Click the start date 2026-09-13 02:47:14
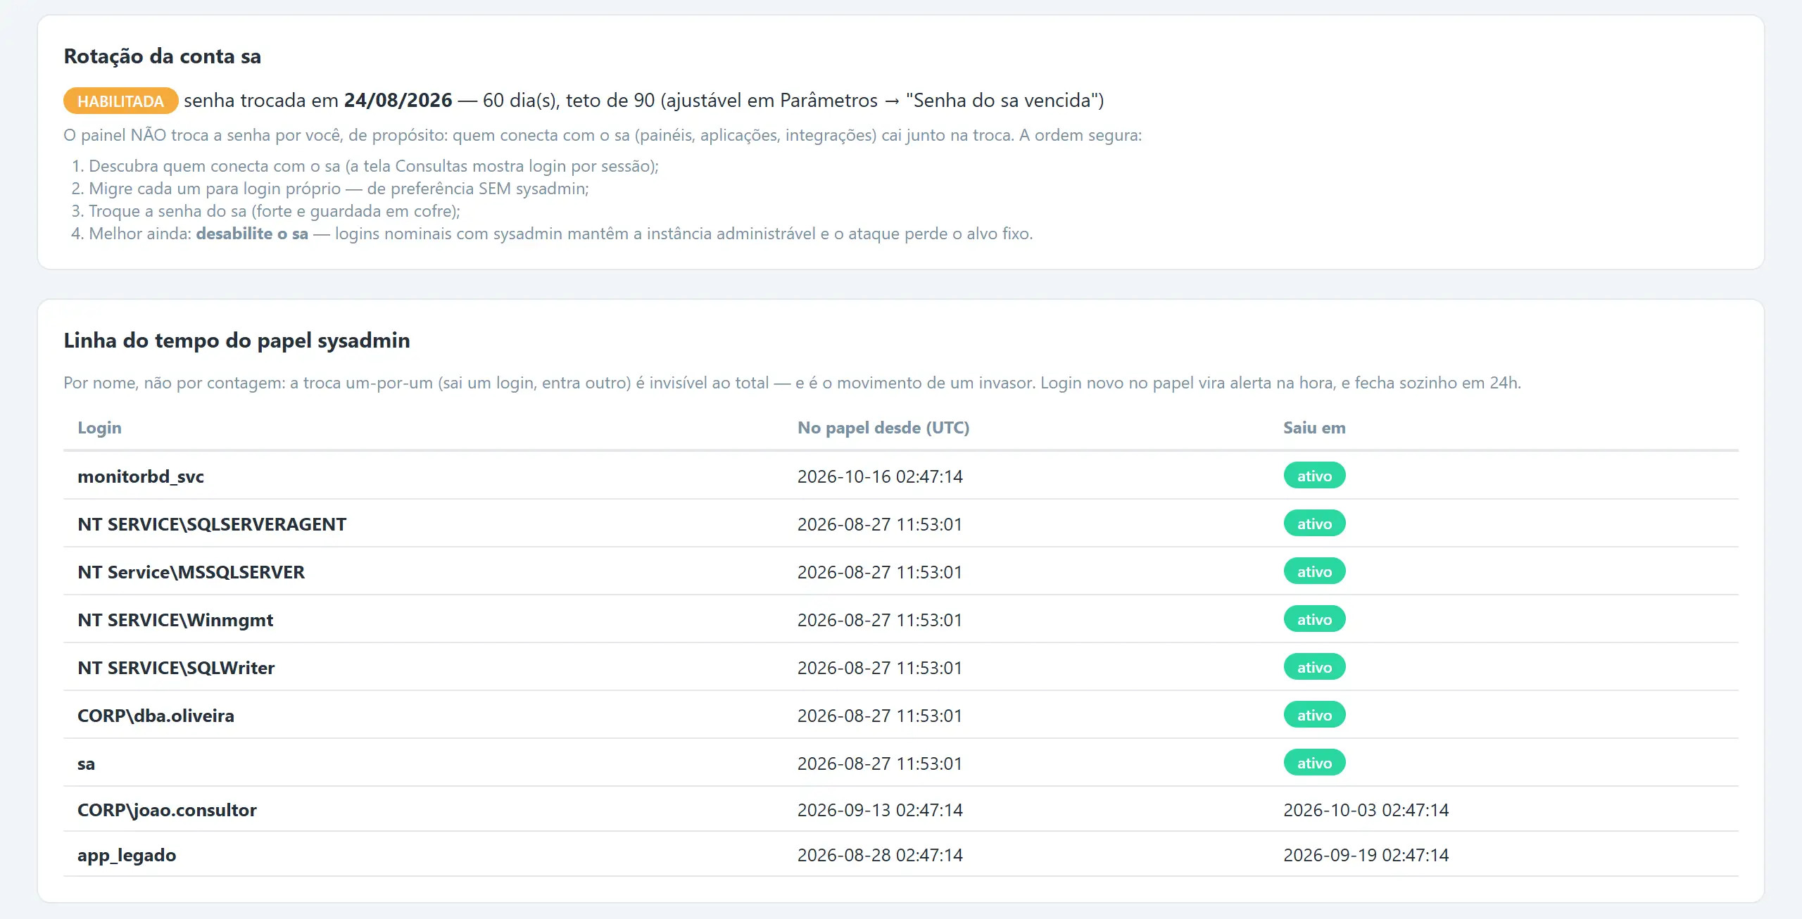Image resolution: width=1802 pixels, height=919 pixels. tap(880, 810)
